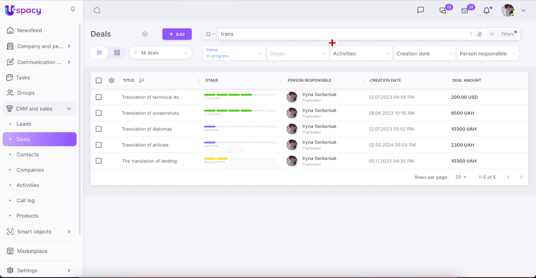Open table column settings gear icon

click(x=112, y=81)
